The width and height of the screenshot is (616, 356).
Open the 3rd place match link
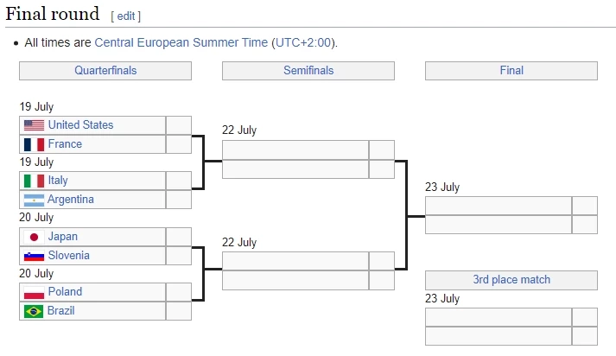click(x=511, y=280)
